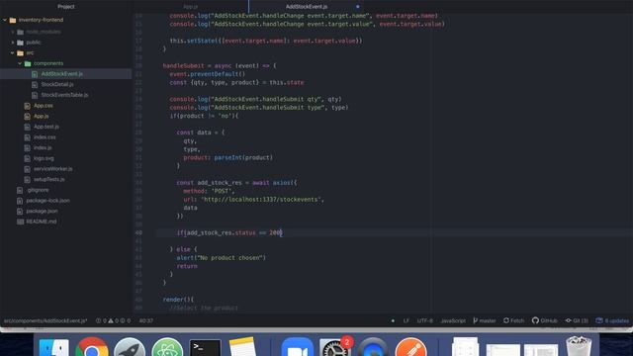Viewport: 633px width, 356px height.
Task: Change the LF line ending setting
Action: pyautogui.click(x=407, y=320)
